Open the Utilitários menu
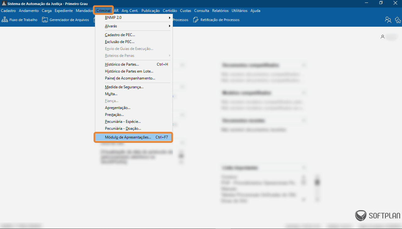Image resolution: width=402 pixels, height=229 pixels. [x=240, y=11]
